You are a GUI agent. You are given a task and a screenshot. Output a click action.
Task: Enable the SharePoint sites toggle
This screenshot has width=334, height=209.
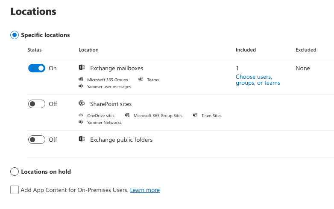[36, 104]
